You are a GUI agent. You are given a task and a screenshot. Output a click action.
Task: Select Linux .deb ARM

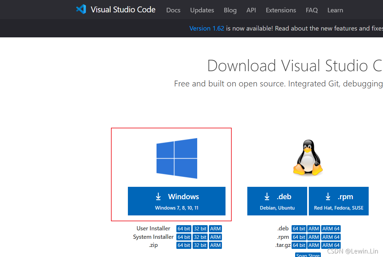pos(314,229)
